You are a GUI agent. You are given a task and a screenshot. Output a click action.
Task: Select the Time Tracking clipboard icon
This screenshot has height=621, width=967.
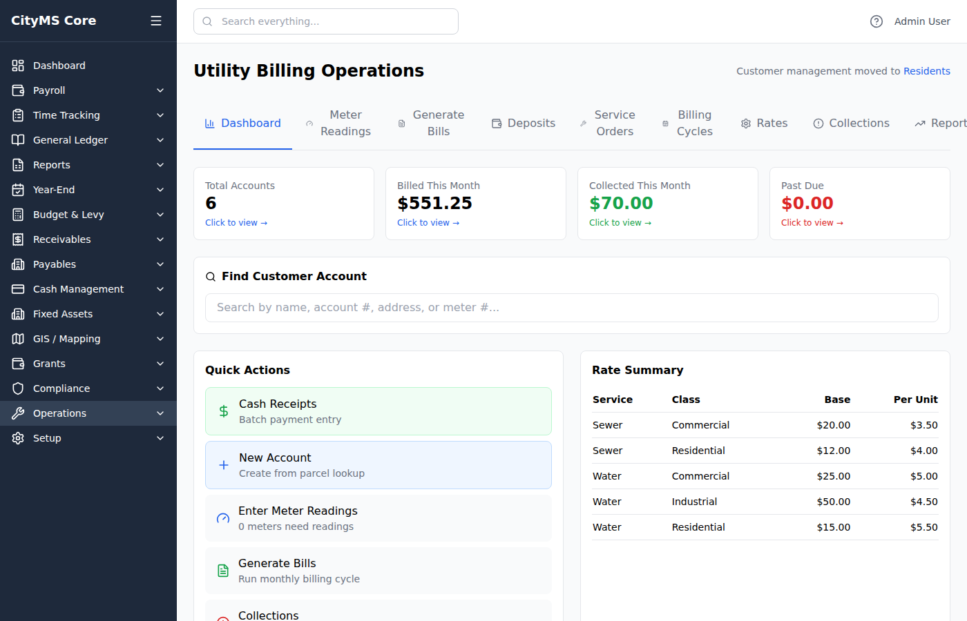pos(17,115)
